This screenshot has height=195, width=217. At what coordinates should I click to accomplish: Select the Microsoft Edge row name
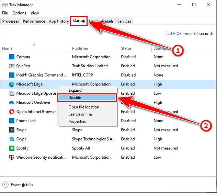(29, 84)
